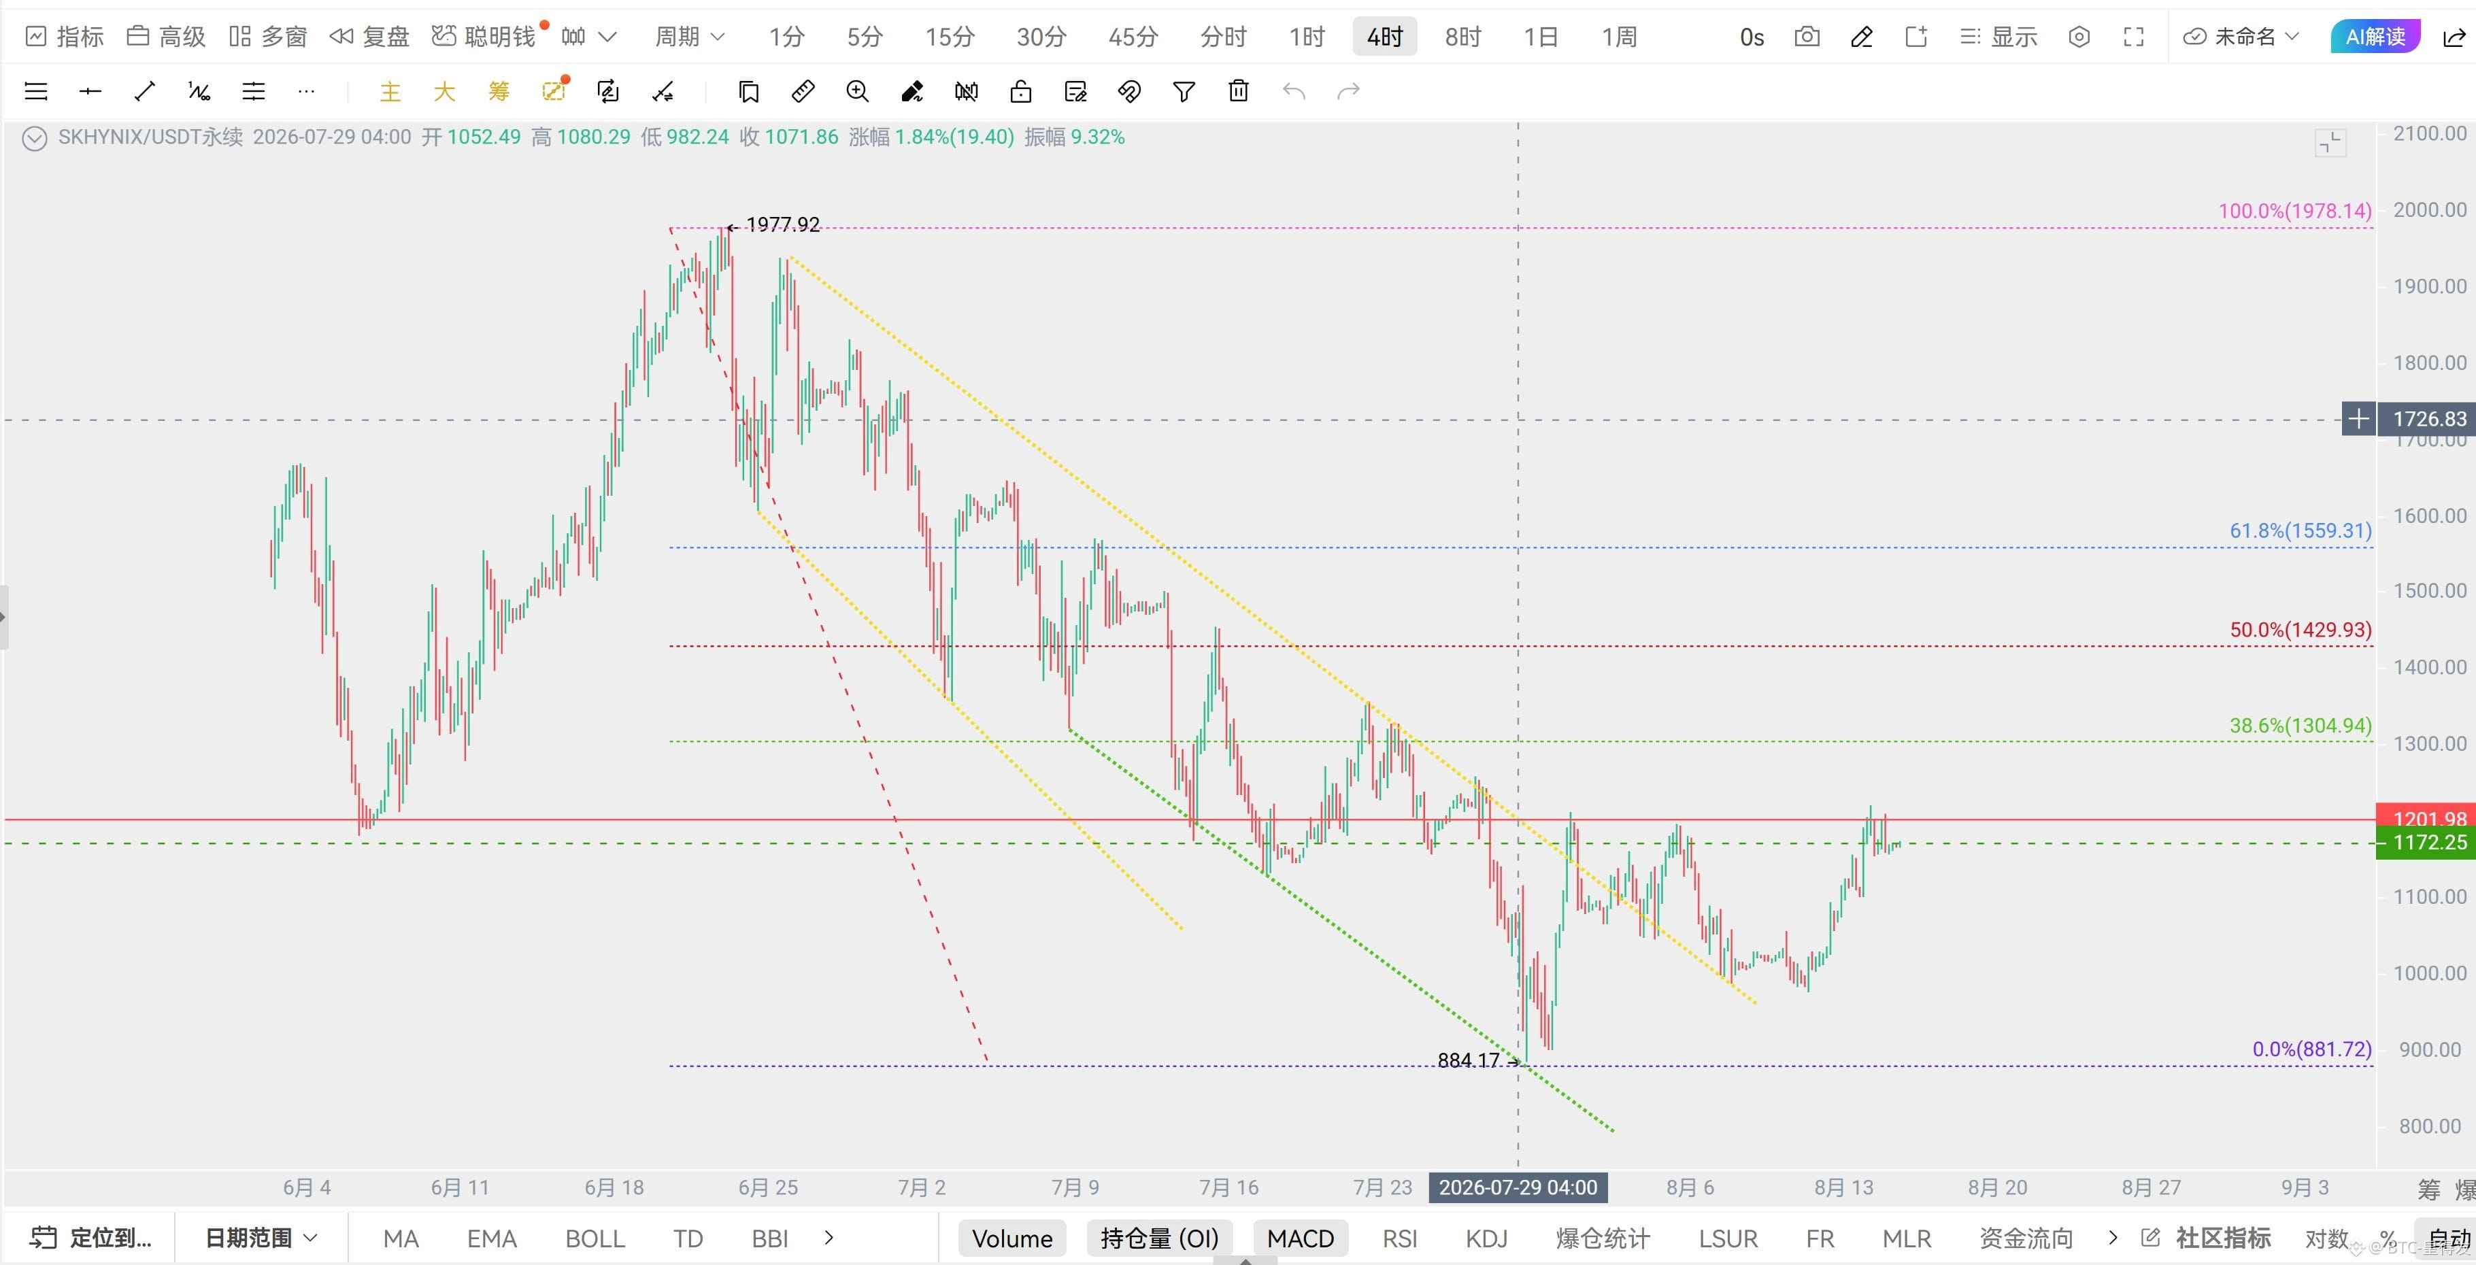Select the ruler measuring tool
Screen dimensions: 2476x1265
pos(803,91)
